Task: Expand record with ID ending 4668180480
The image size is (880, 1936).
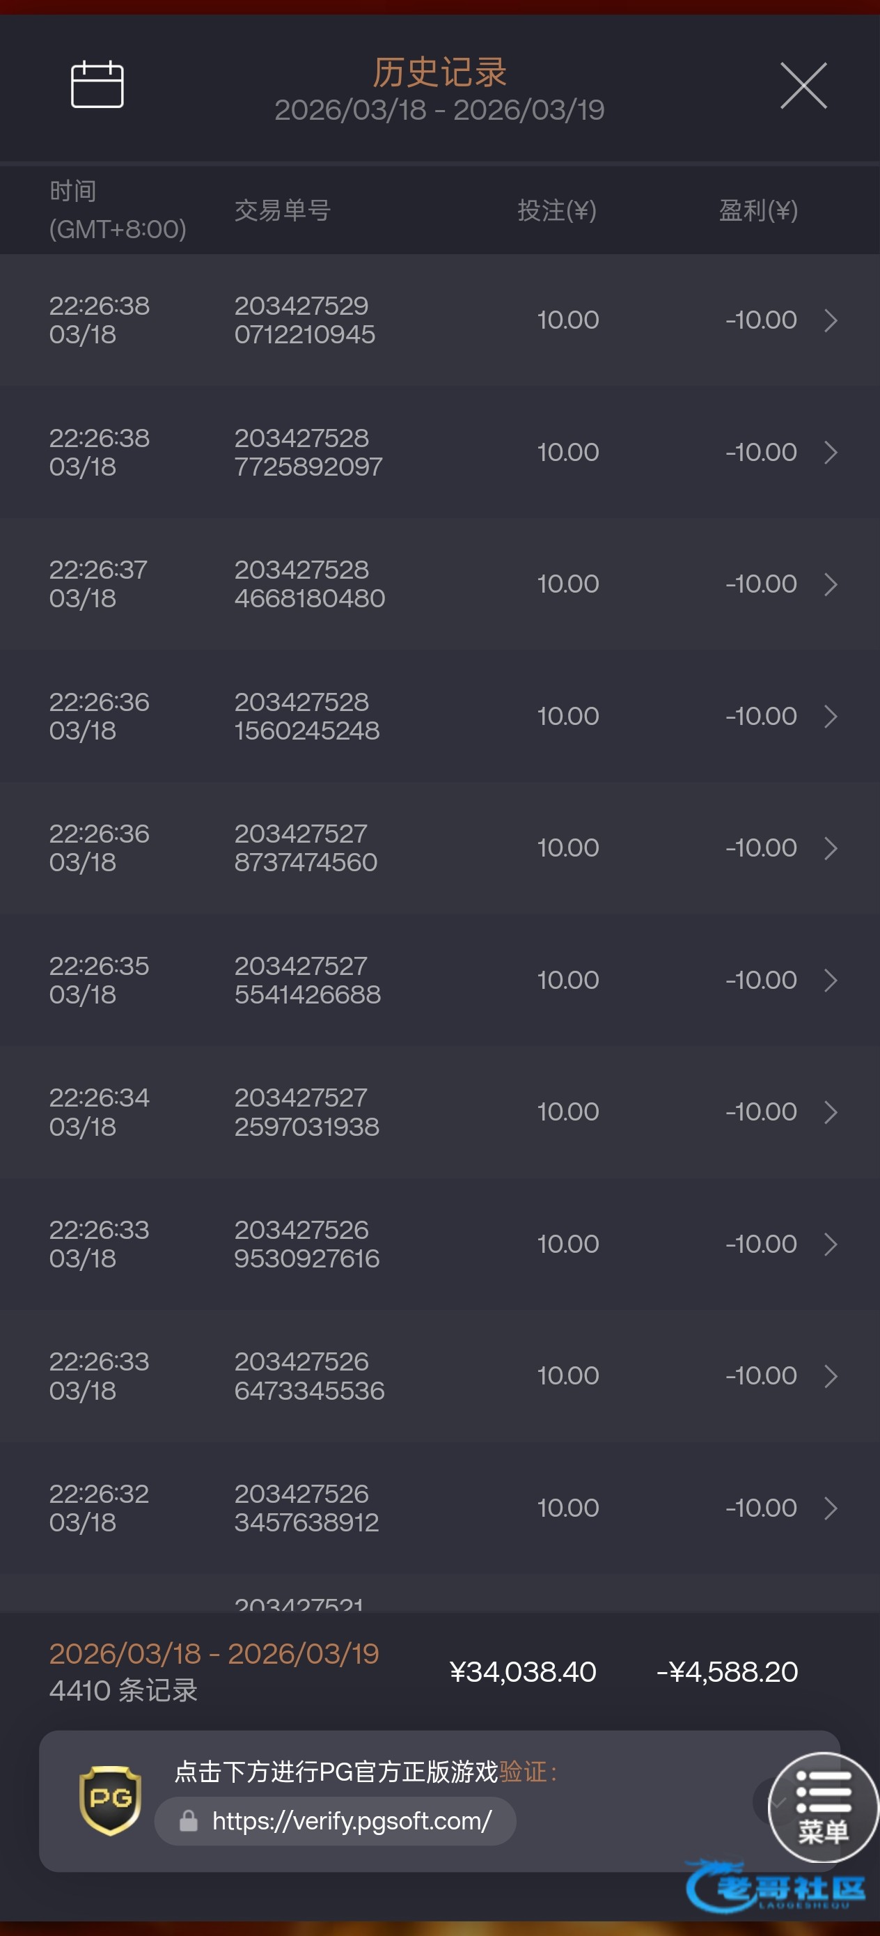Action: point(830,584)
